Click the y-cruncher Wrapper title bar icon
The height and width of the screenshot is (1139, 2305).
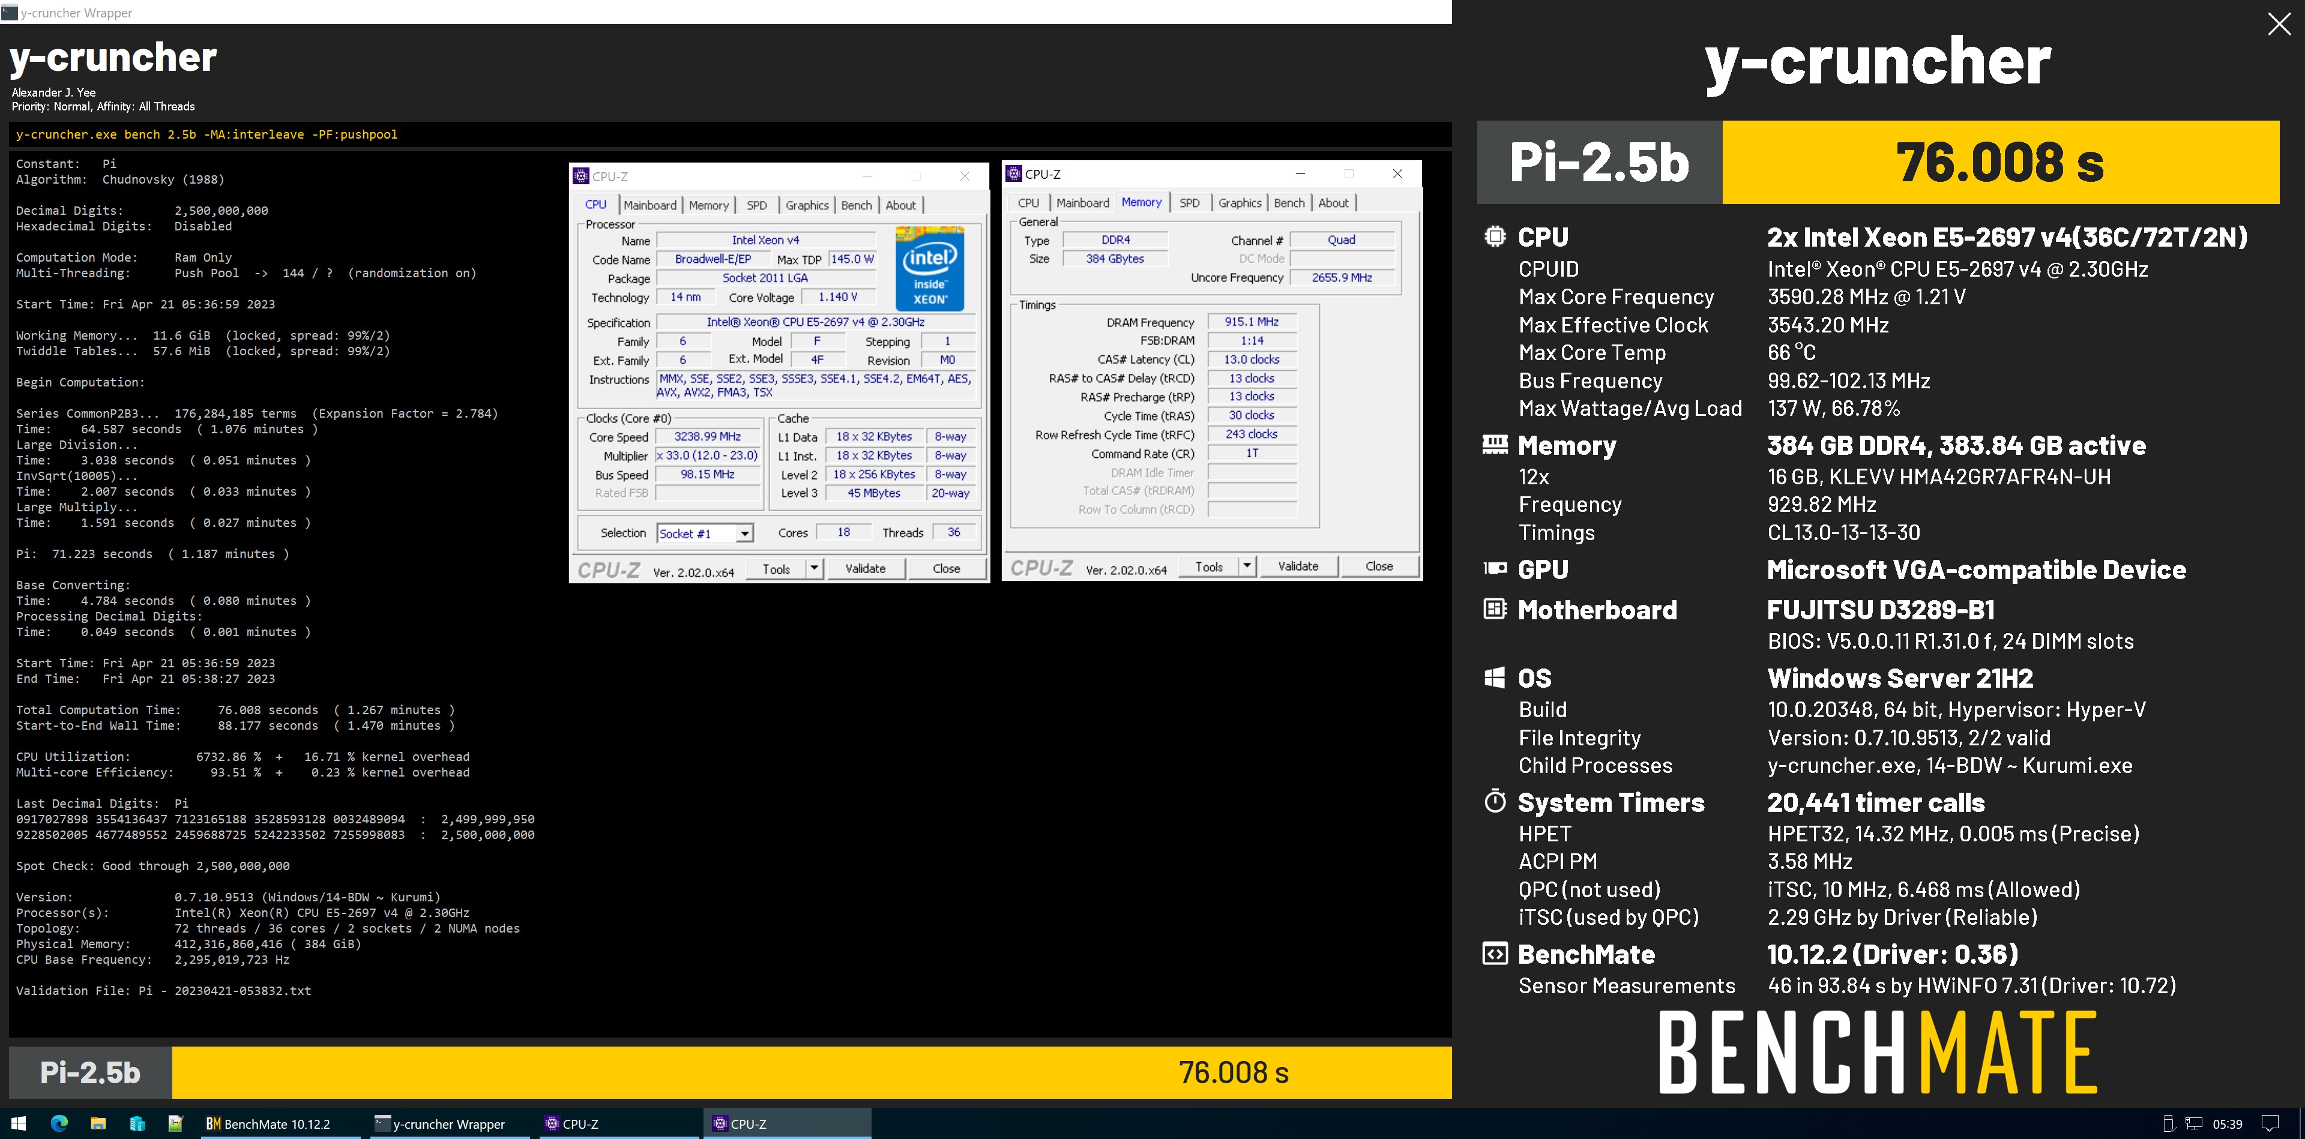[x=9, y=13]
